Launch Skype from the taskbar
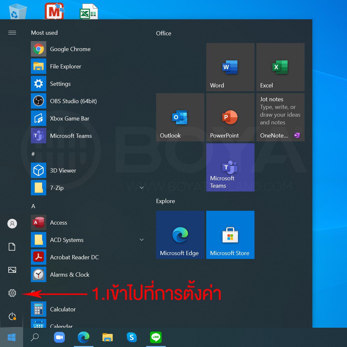 click(132, 337)
